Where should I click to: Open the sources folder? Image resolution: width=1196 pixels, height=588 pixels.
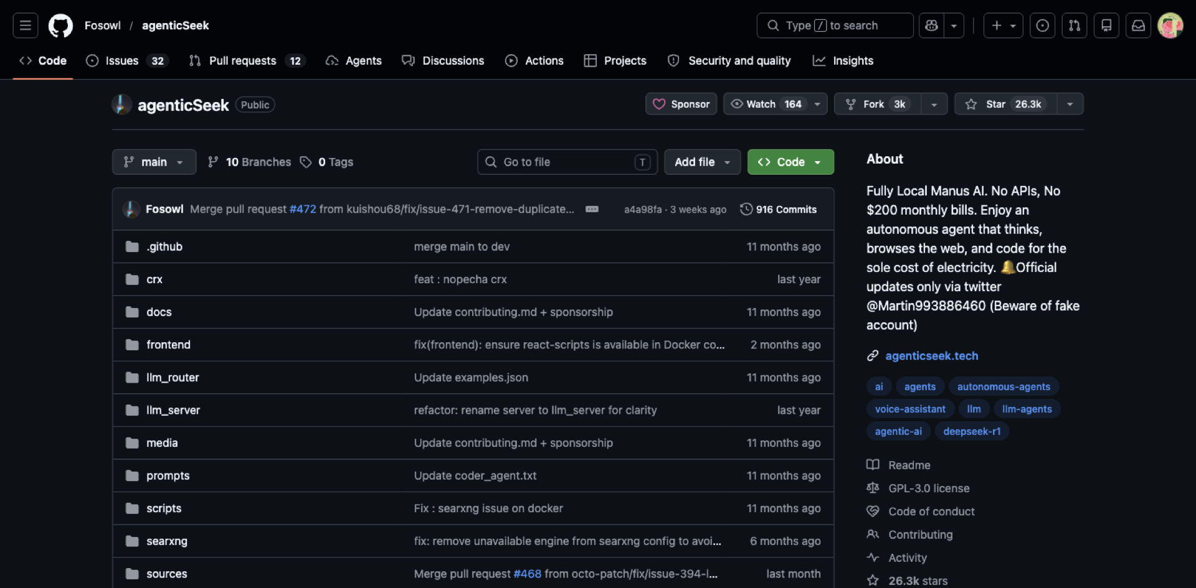(166, 574)
